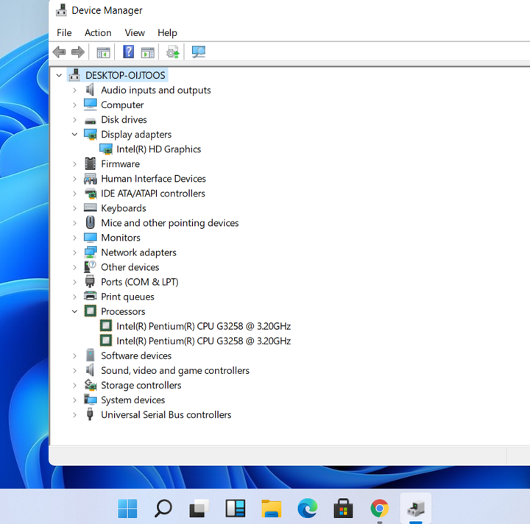Click Update device driver toolbar icon
Viewport: 530px width, 524px height.
click(173, 52)
